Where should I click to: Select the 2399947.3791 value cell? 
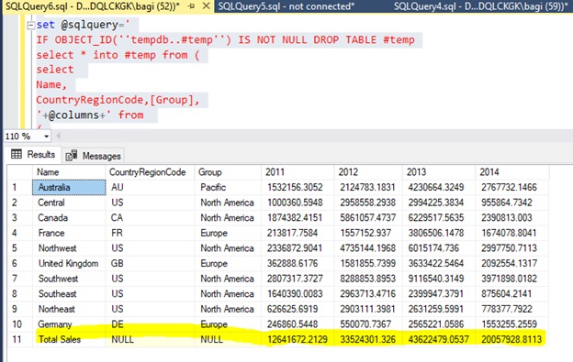tap(439, 294)
